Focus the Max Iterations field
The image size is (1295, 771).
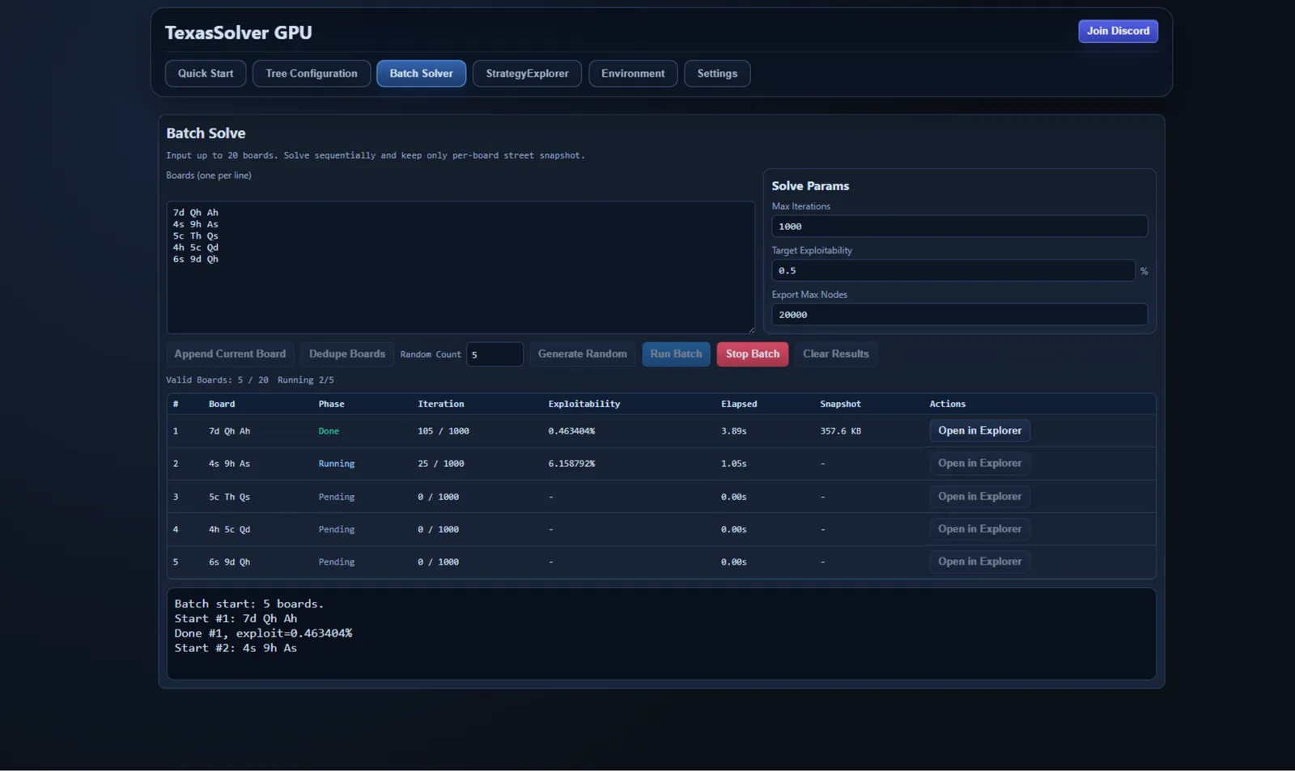(959, 227)
